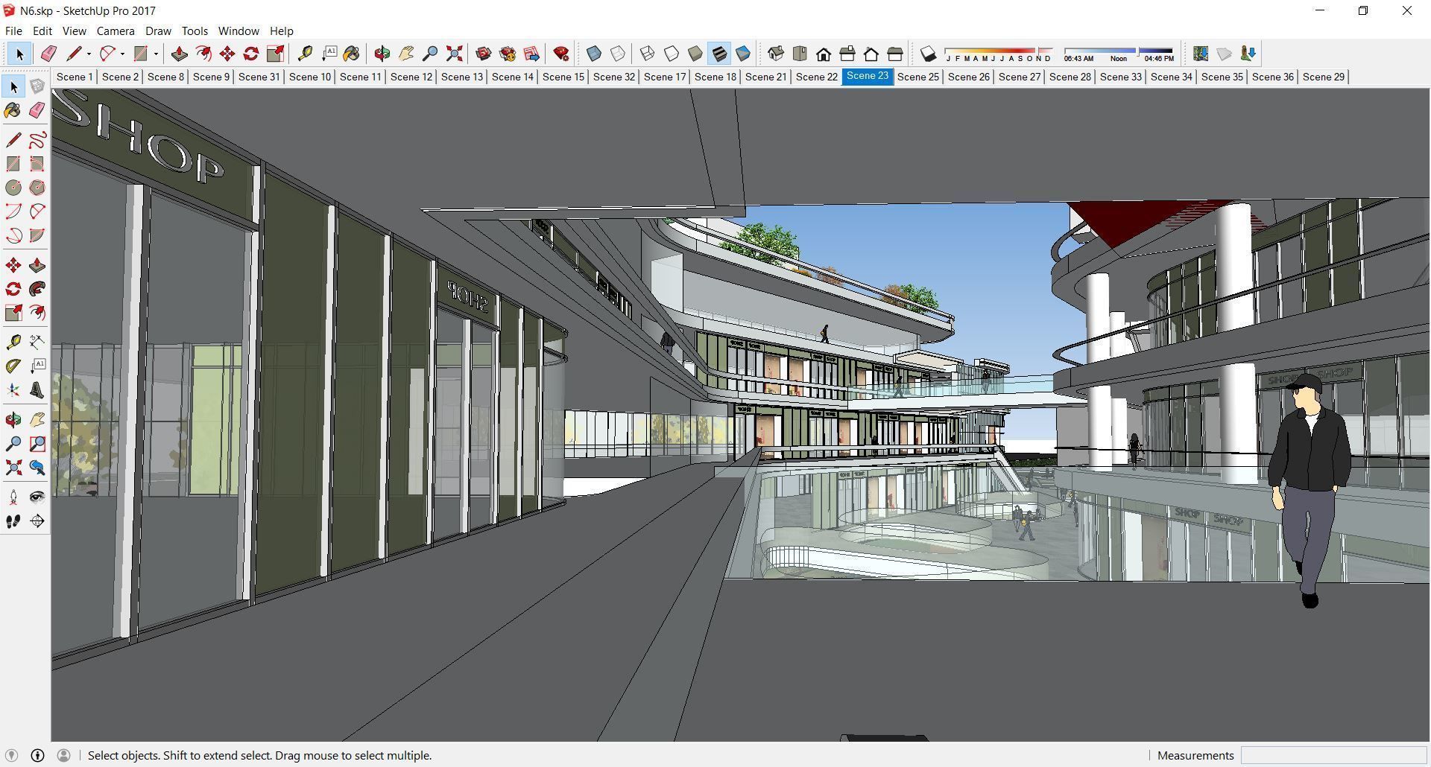Screen dimensions: 1431x767
Task: Open the Tools menu
Action: coord(195,31)
